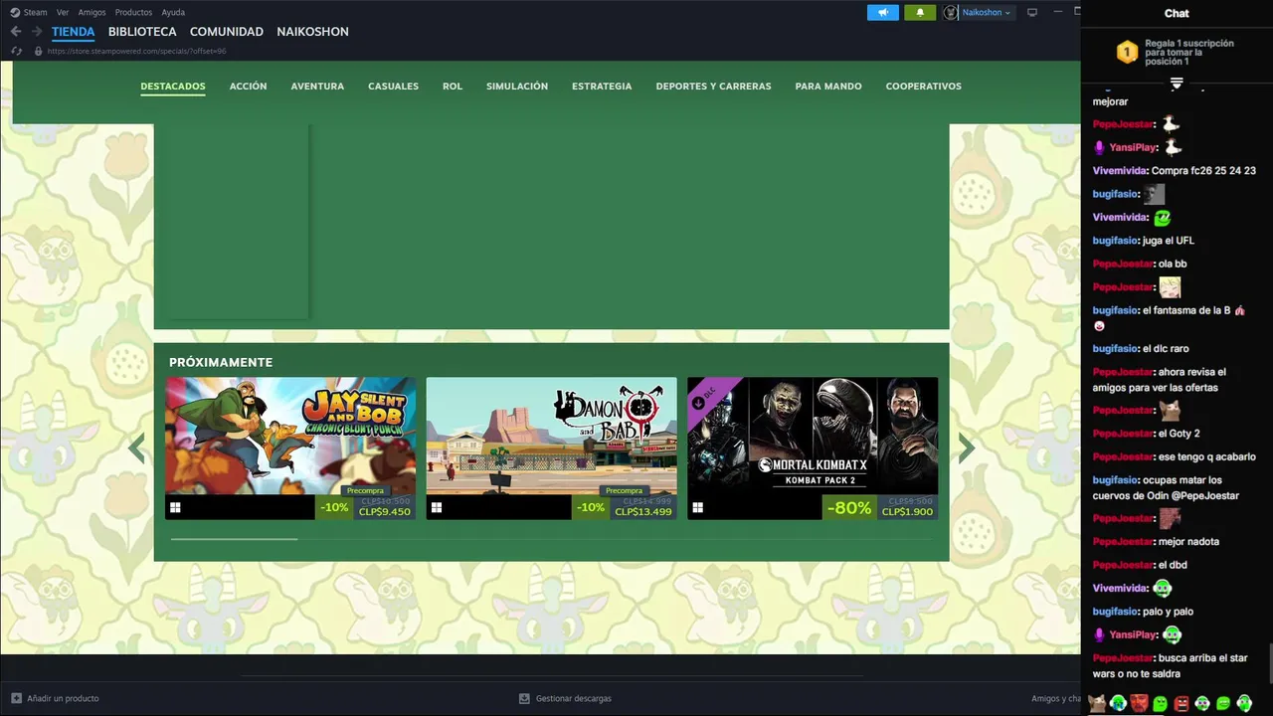Select the ACCIÓN category tab

click(x=248, y=87)
